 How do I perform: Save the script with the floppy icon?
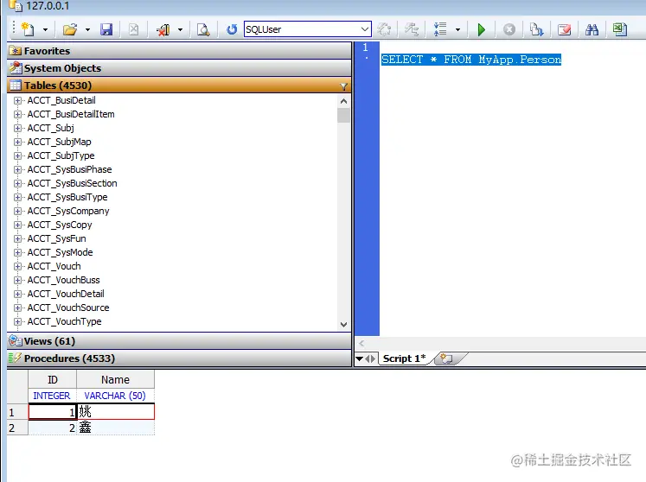[x=106, y=29]
